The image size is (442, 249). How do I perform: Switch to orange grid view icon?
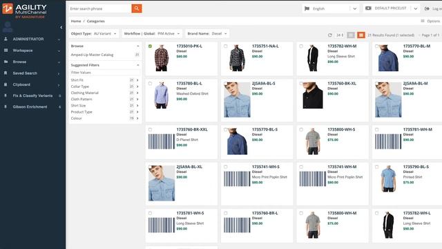(x=361, y=35)
